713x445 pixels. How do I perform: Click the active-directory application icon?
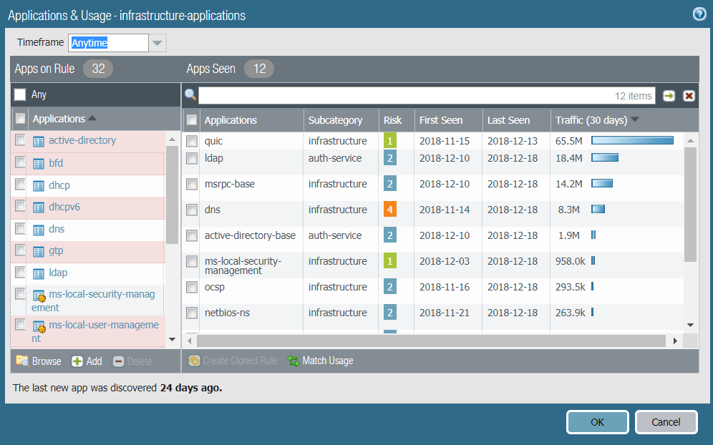click(39, 142)
